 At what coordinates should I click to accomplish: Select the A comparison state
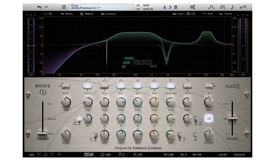[x=165, y=7]
